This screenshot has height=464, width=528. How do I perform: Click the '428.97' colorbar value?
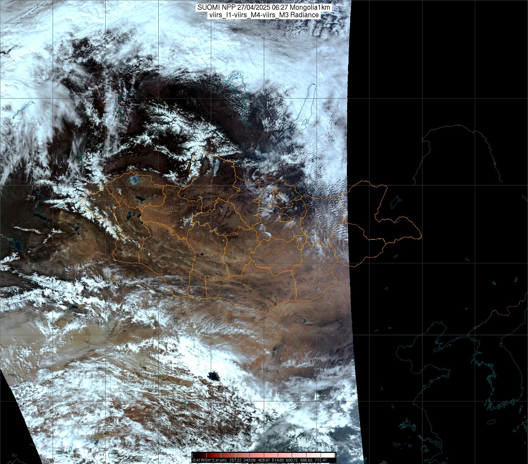point(264,460)
